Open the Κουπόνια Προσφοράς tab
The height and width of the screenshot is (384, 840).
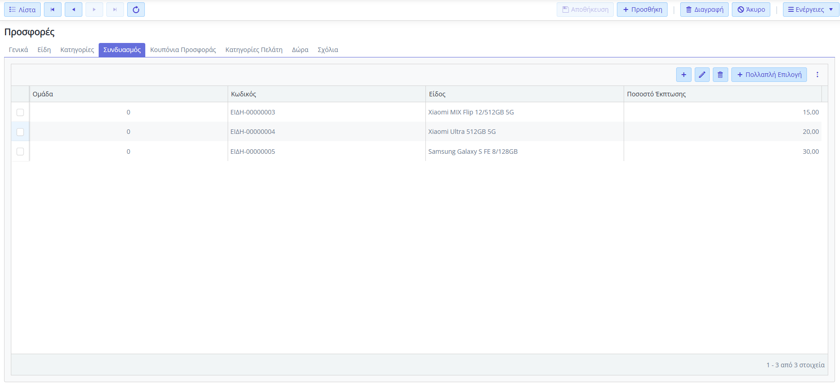pyautogui.click(x=183, y=50)
